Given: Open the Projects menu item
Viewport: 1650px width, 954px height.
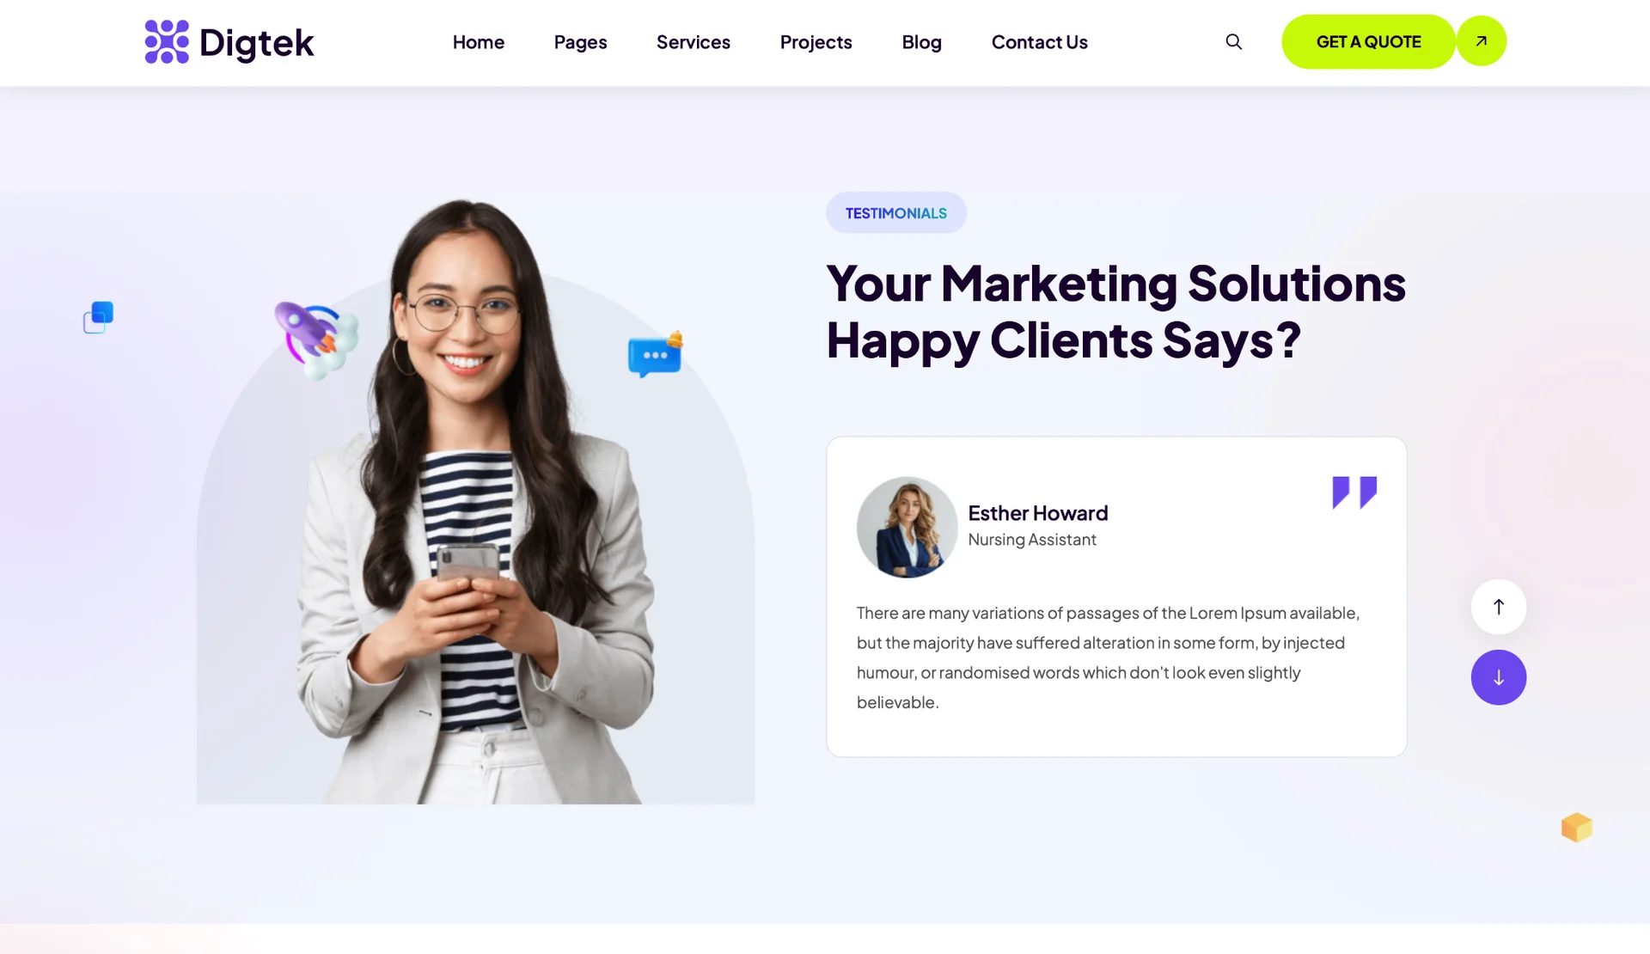Looking at the screenshot, I should click(x=816, y=42).
